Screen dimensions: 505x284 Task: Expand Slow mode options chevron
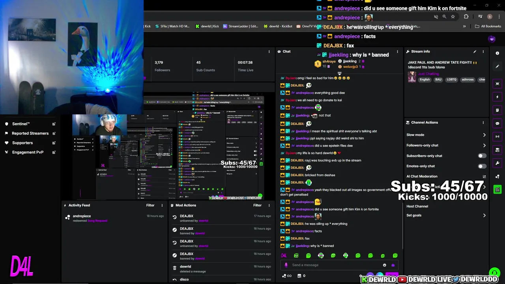[x=484, y=135]
